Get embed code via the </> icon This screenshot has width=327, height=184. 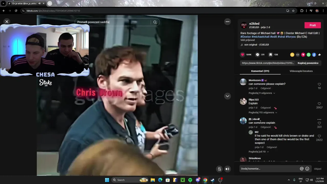[298, 55]
